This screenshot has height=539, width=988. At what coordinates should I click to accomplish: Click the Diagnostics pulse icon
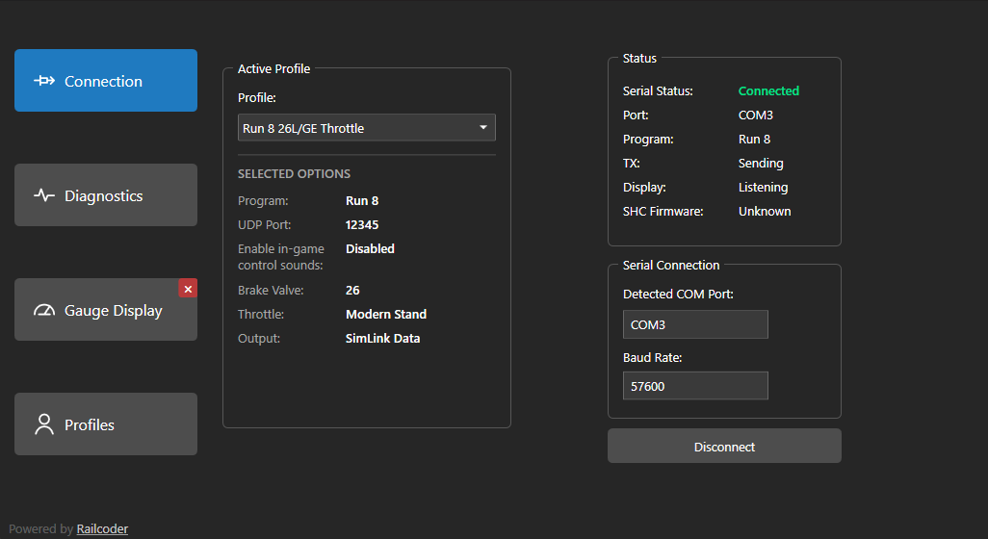click(44, 195)
